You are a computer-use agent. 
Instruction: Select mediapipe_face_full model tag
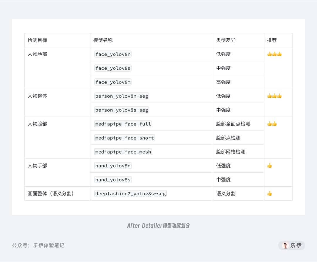(x=123, y=124)
